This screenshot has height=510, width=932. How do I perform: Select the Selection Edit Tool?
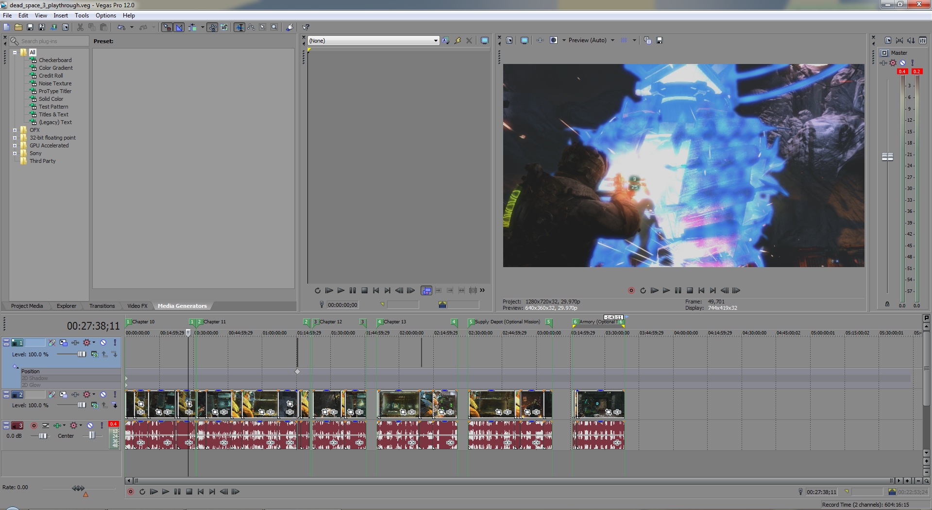263,27
